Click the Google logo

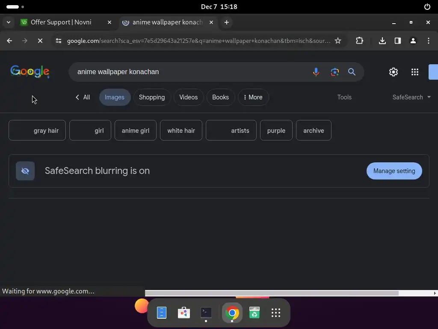(x=30, y=72)
